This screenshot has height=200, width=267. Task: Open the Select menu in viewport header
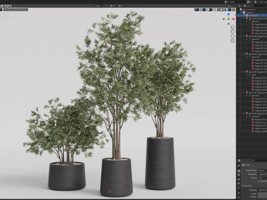(x=12, y=9)
